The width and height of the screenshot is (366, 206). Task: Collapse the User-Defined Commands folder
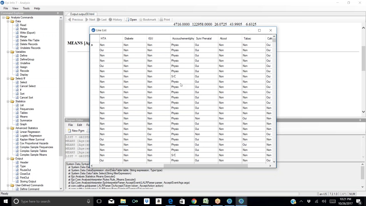8,185
